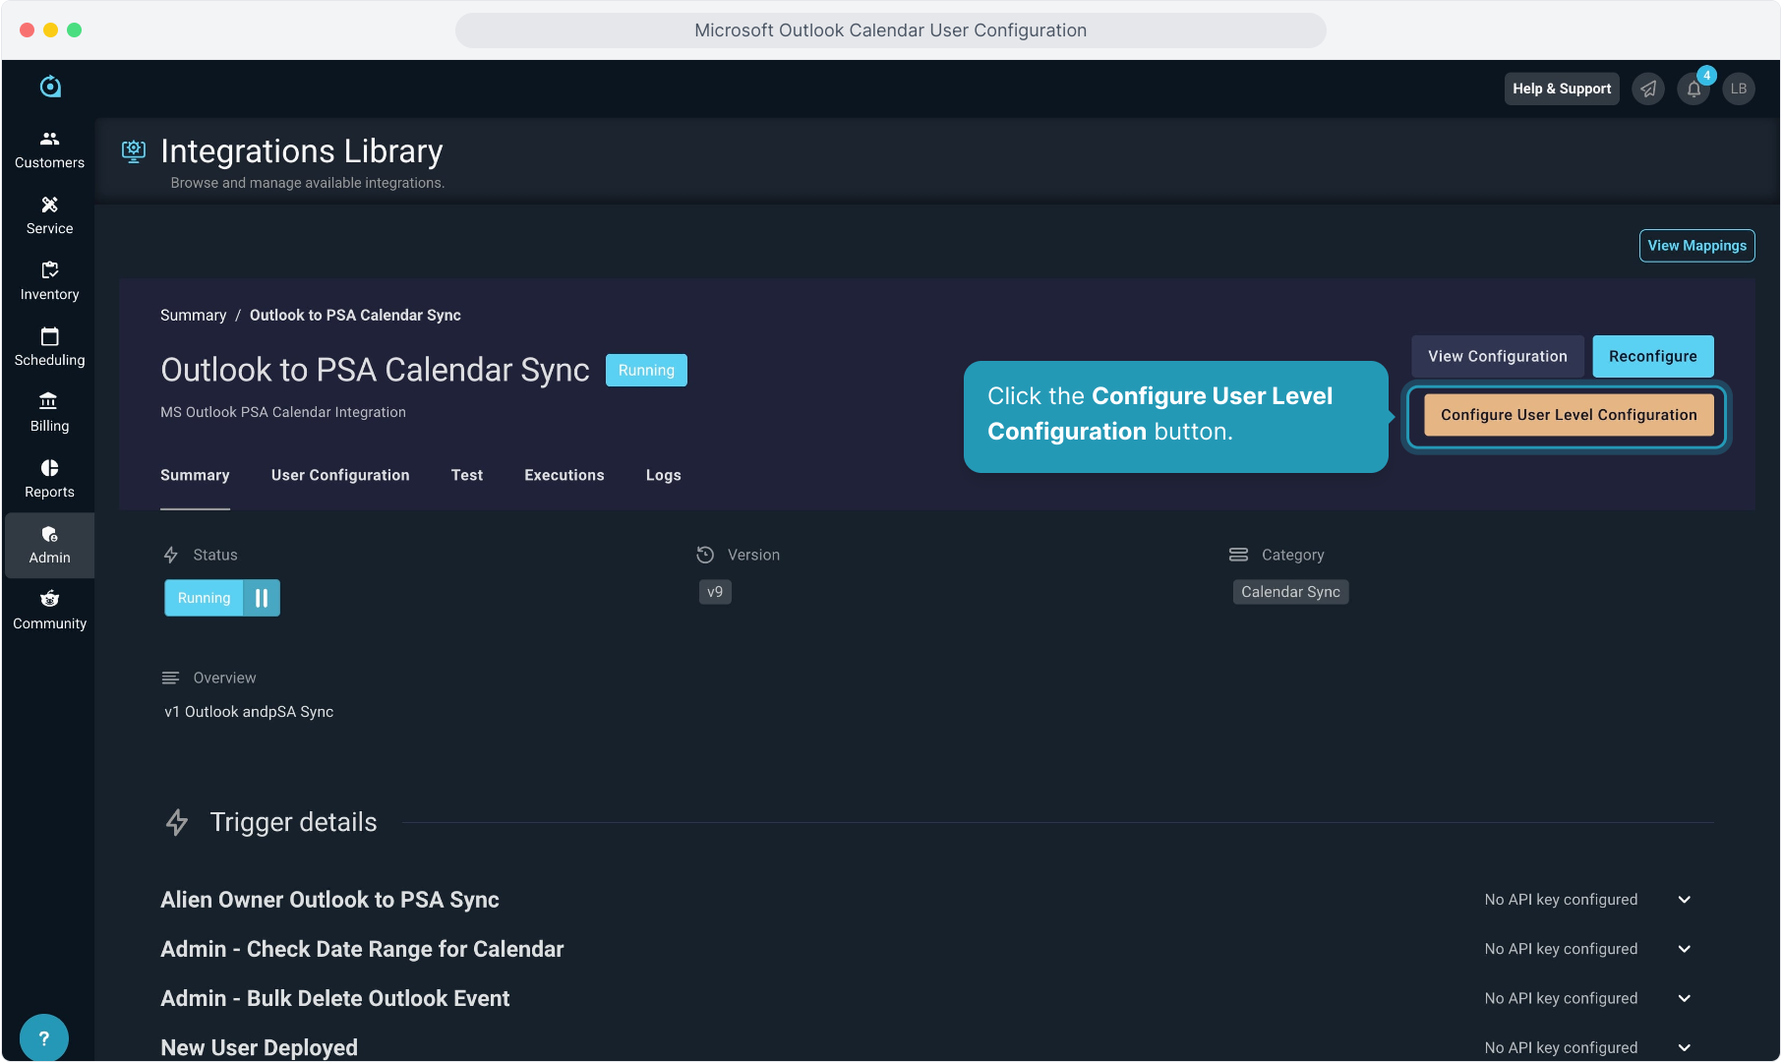Click Configure User Level Configuration button

pyautogui.click(x=1568, y=415)
